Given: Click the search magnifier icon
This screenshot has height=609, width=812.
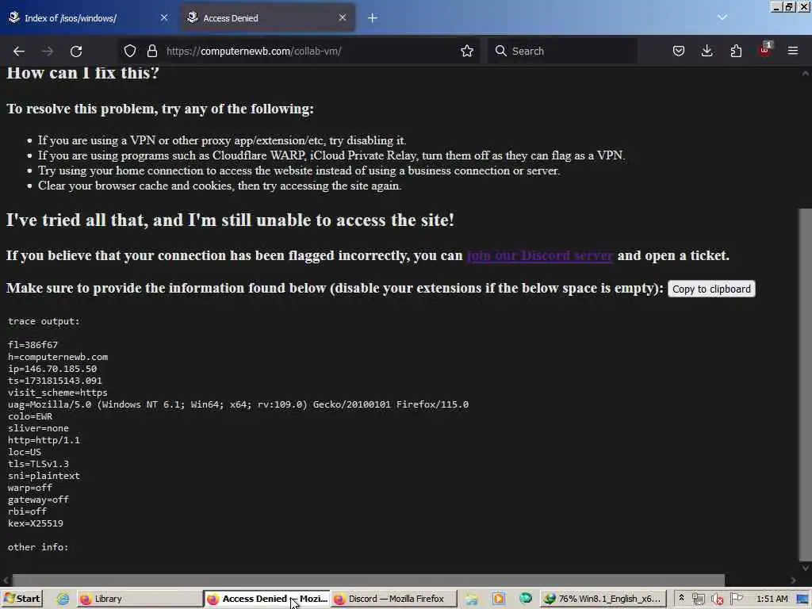Looking at the screenshot, I should 501,51.
